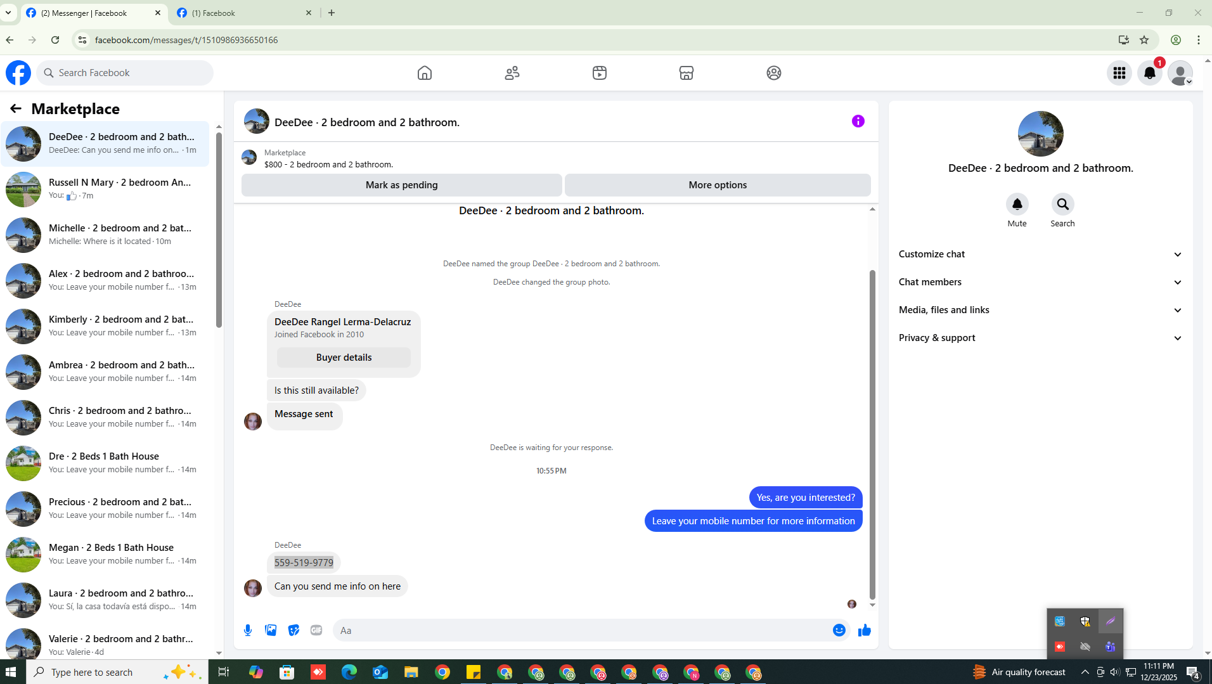This screenshot has height=684, width=1212.
Task: Search in conversation magnifier icon
Action: (1063, 204)
